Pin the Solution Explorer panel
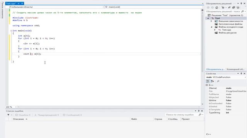Image resolution: width=247 pixels, height=138 pixels. 241,3
